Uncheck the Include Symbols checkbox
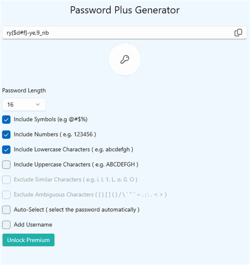The width and height of the screenshot is (250, 265). (6, 120)
